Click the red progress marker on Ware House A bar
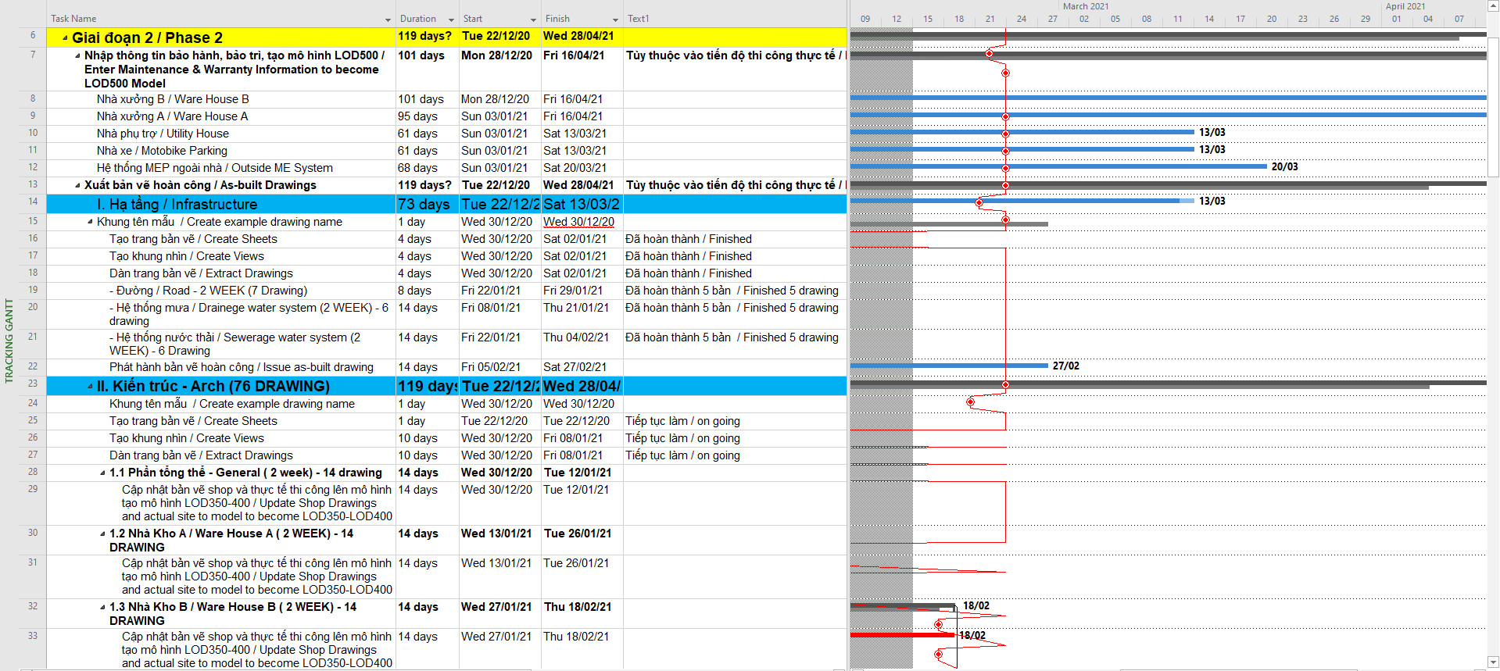 pos(1005,116)
